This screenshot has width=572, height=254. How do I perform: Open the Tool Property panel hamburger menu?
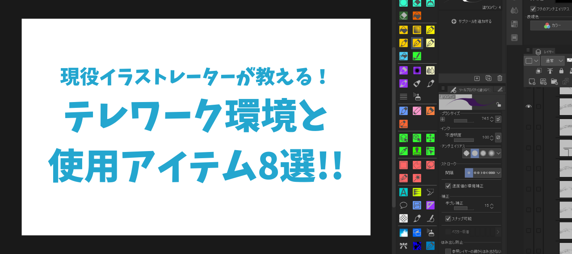(443, 89)
